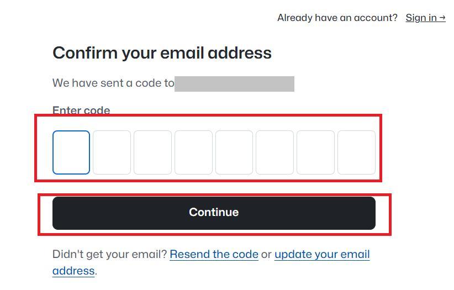
Task: Click the Confirm your email address heading
Action: (x=162, y=53)
